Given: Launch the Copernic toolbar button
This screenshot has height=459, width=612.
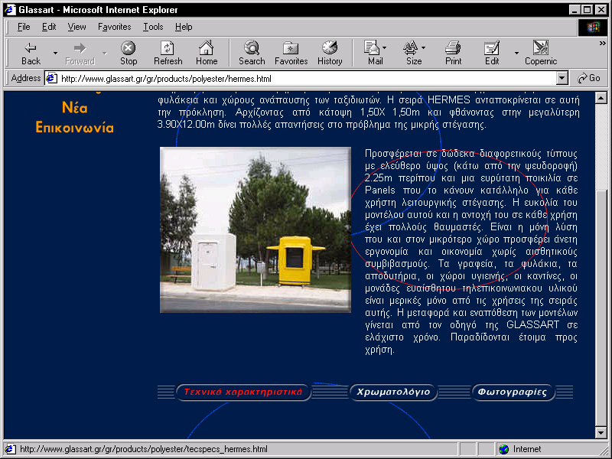Looking at the screenshot, I should coord(541,53).
